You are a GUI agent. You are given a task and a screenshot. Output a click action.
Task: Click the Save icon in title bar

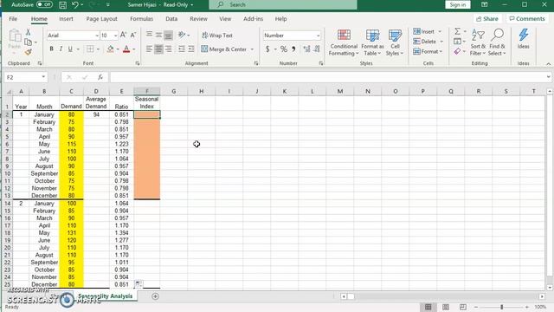pos(62,5)
